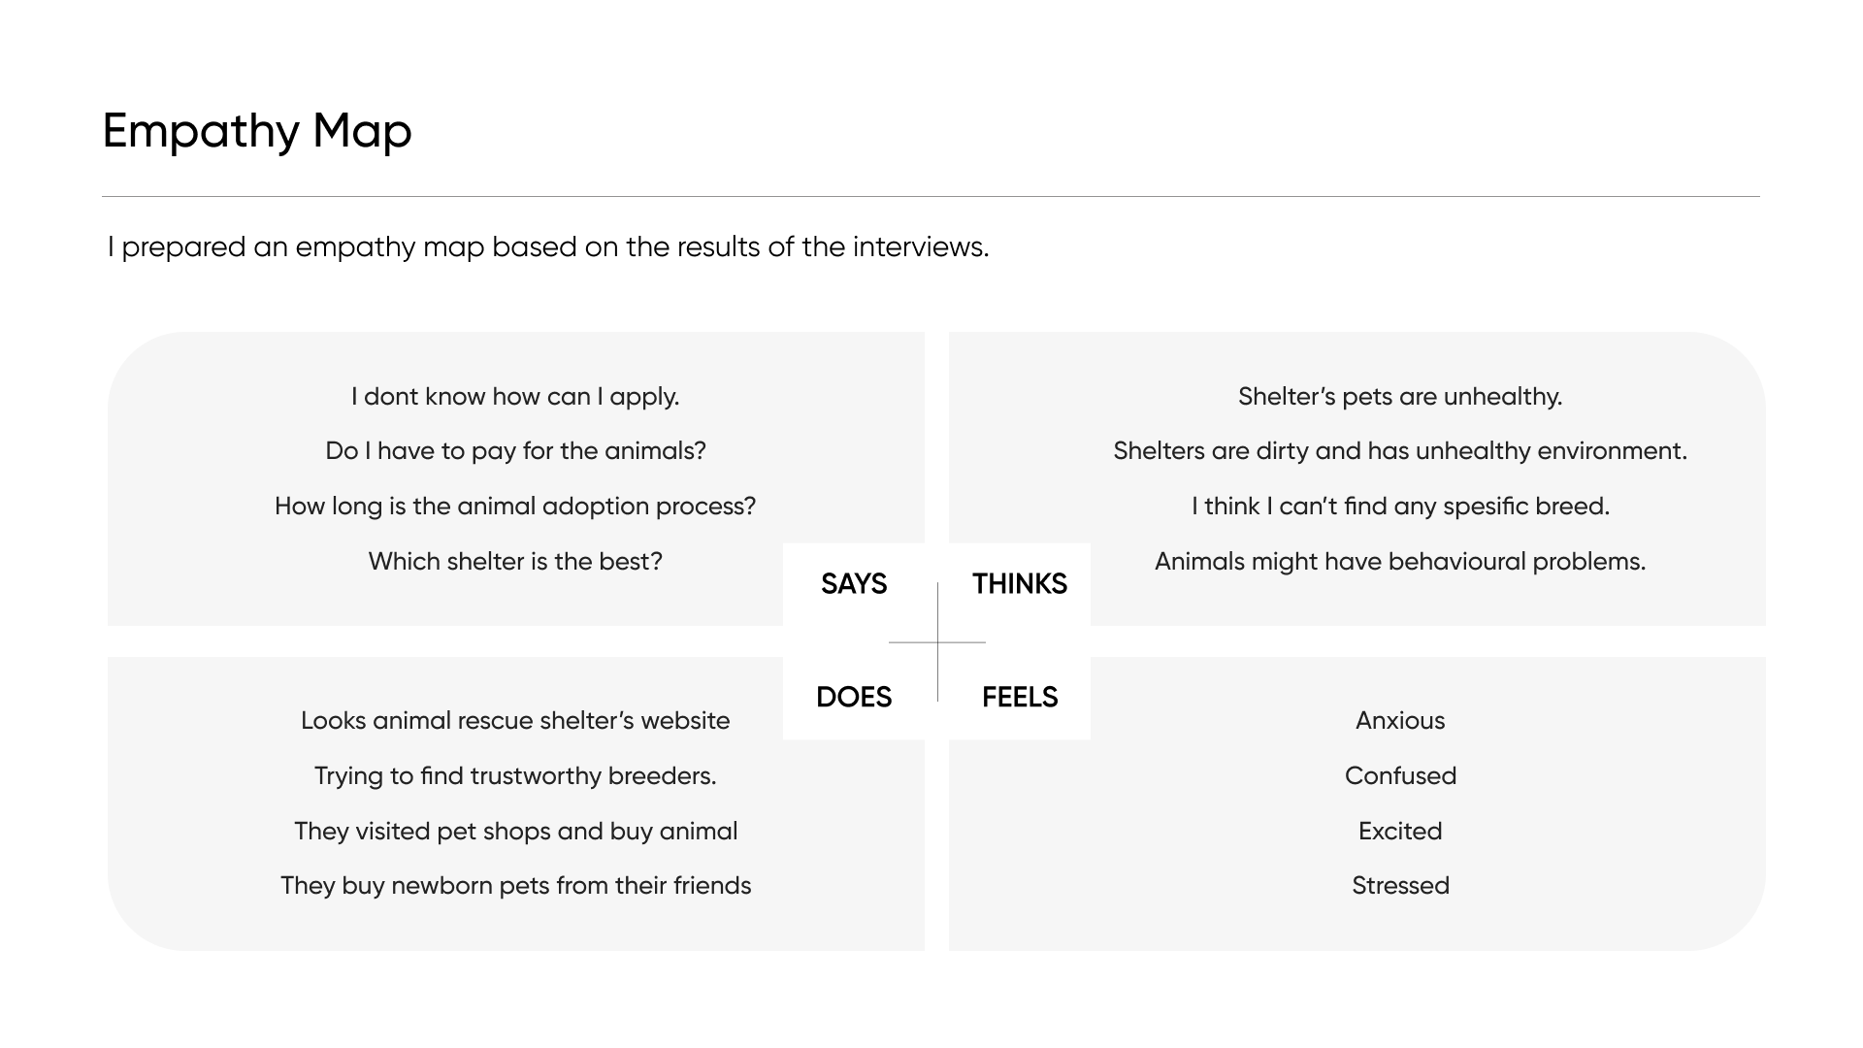Click "They buy newborn pets from their friends"
The width and height of the screenshot is (1863, 1048).
pyautogui.click(x=515, y=886)
